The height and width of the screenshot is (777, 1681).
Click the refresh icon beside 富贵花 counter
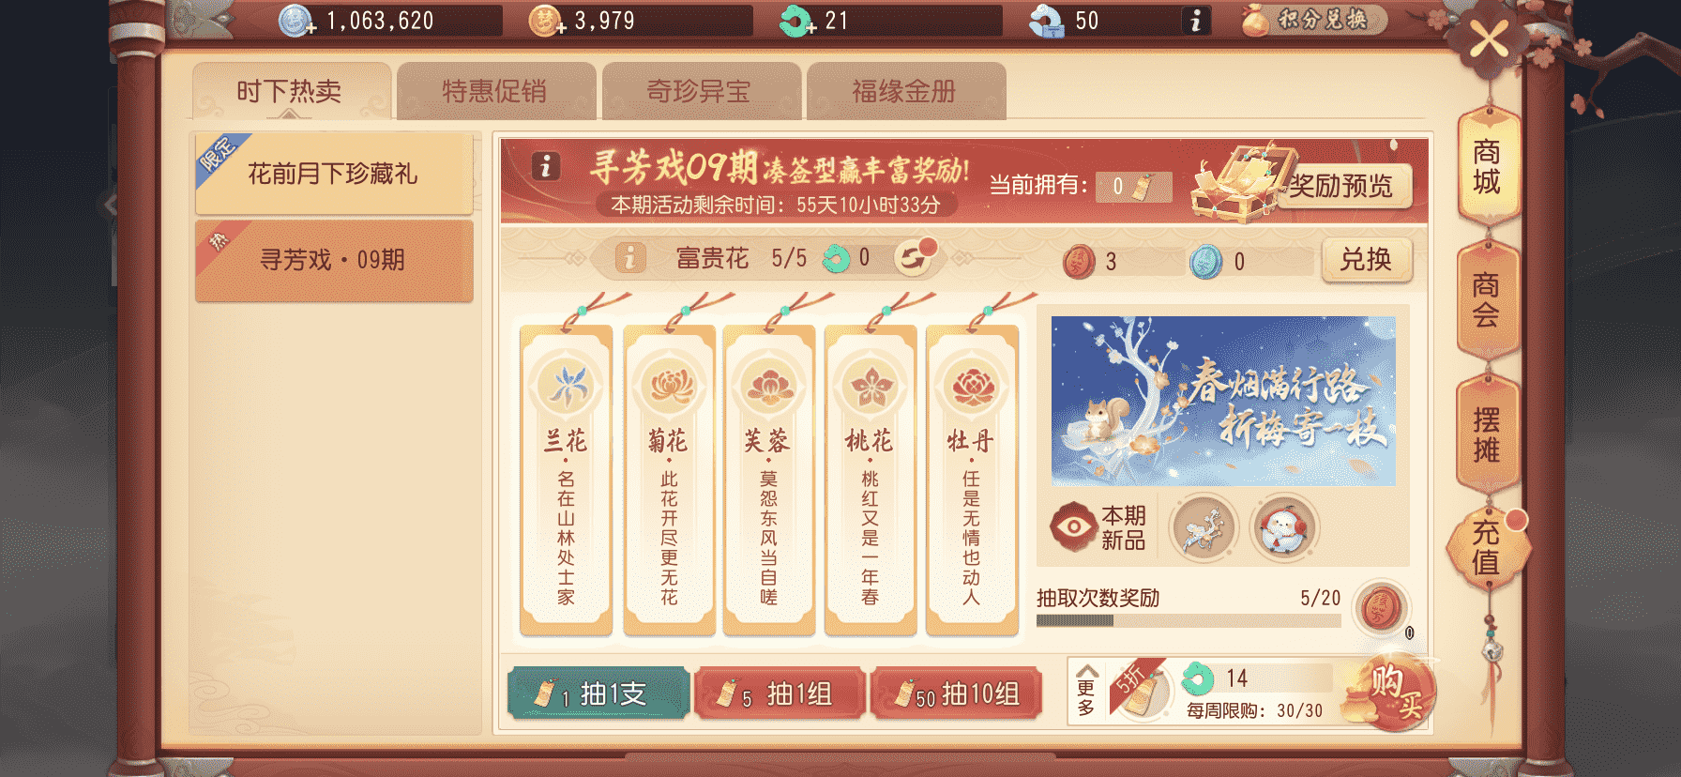[x=913, y=257]
